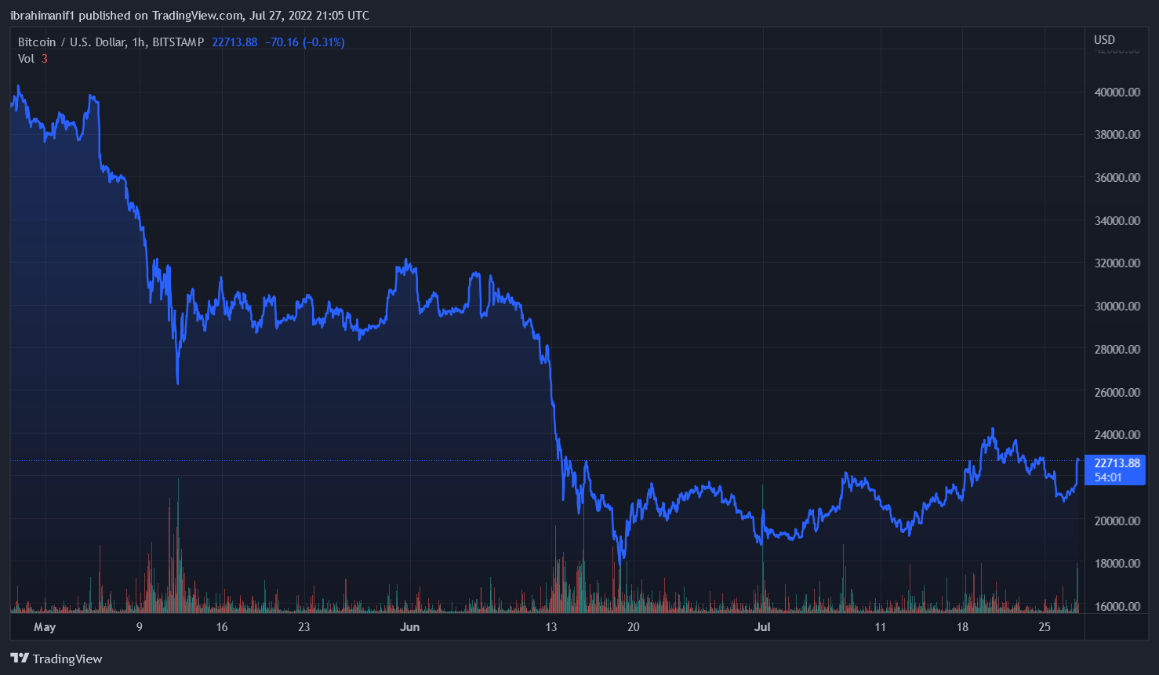Click the 23 date label on the time axis
Image resolution: width=1159 pixels, height=675 pixels.
[303, 627]
